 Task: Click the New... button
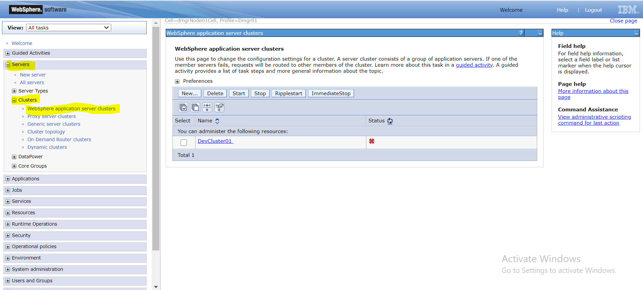click(x=190, y=93)
